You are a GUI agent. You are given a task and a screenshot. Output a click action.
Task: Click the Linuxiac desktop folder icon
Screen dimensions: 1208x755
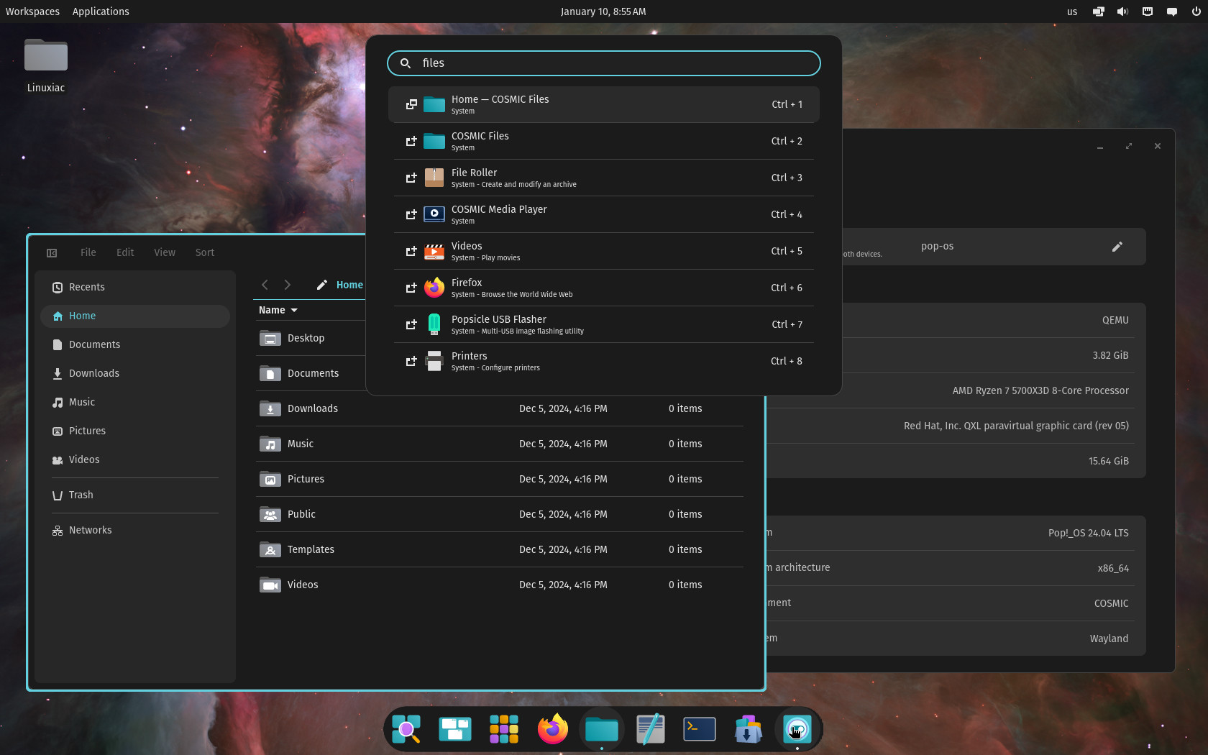[46, 56]
